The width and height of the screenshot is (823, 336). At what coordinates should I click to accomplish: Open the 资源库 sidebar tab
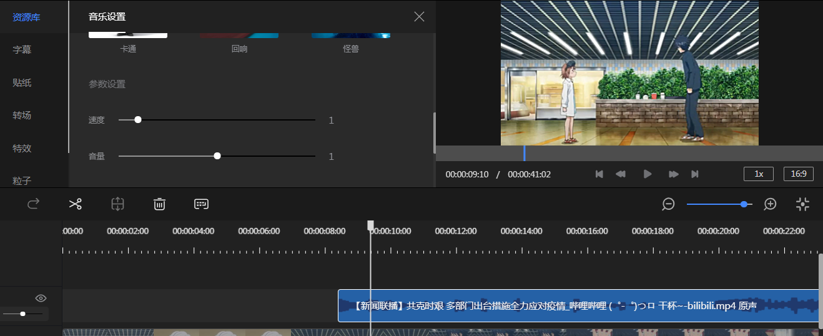click(x=26, y=17)
